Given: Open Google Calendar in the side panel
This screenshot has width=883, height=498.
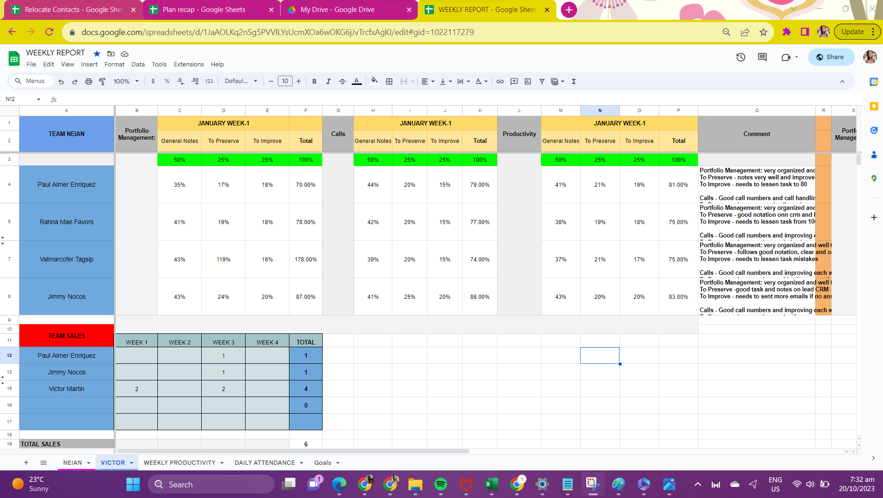Looking at the screenshot, I should [x=873, y=82].
